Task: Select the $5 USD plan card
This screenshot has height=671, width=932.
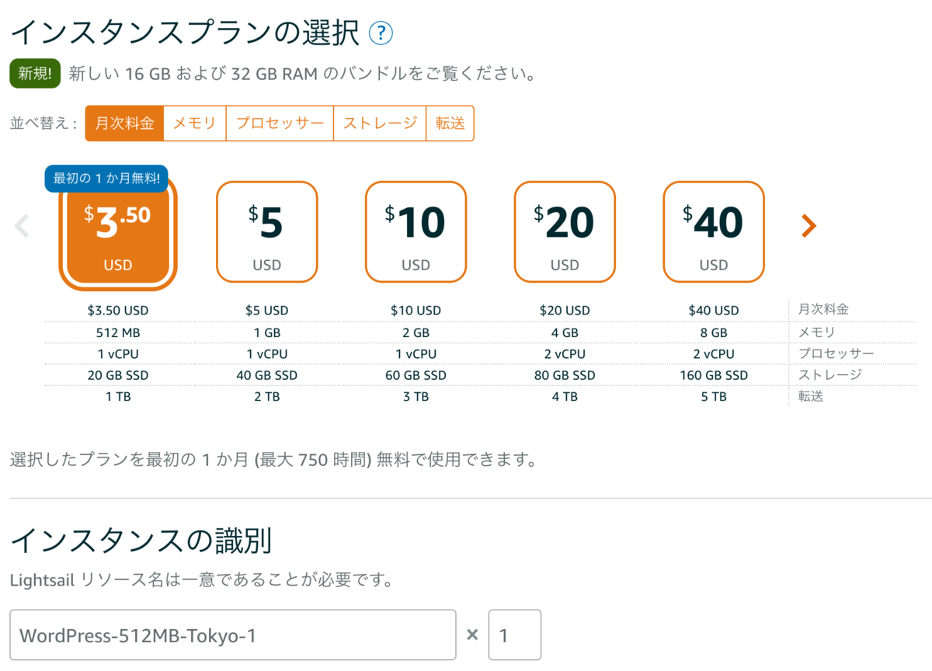Action: pyautogui.click(x=266, y=231)
